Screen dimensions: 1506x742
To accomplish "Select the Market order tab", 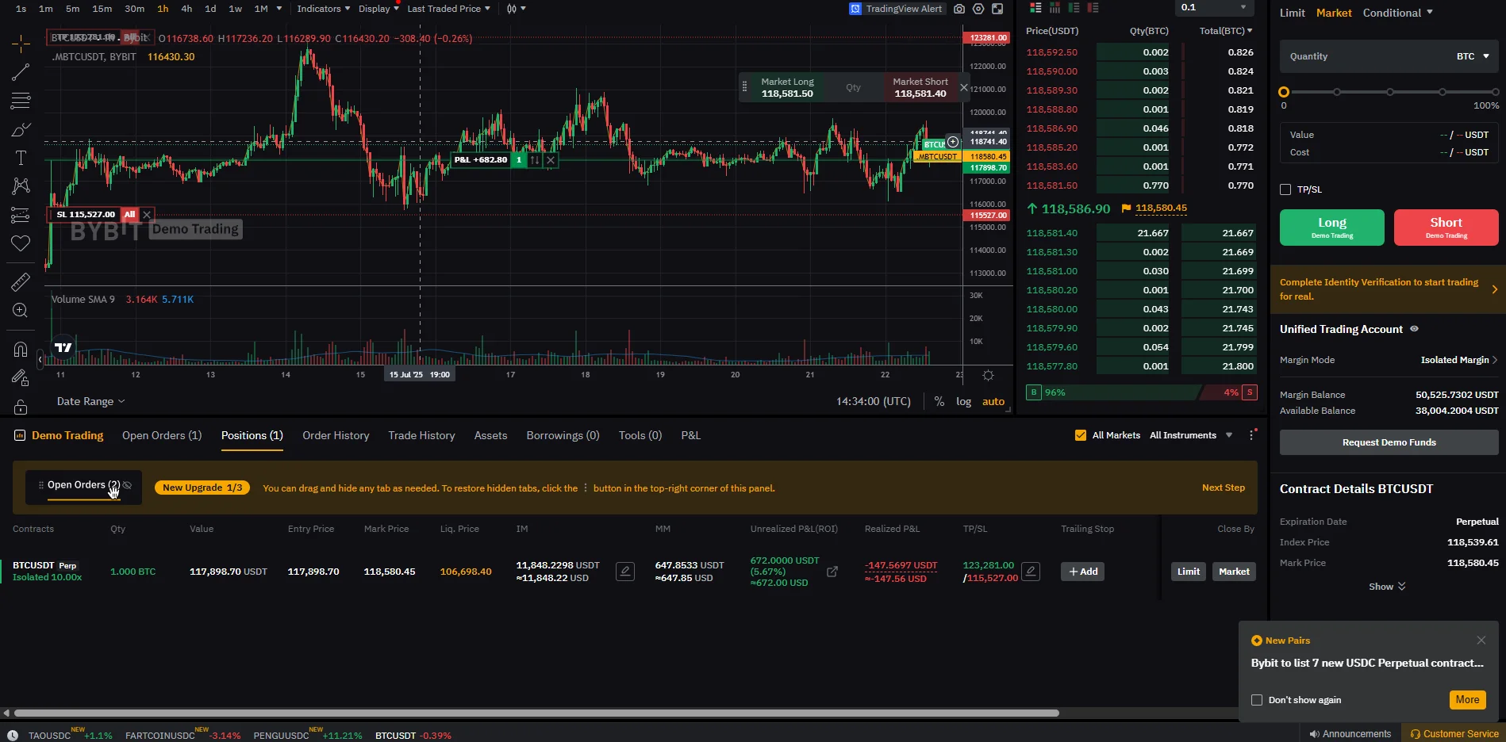I will [1334, 13].
